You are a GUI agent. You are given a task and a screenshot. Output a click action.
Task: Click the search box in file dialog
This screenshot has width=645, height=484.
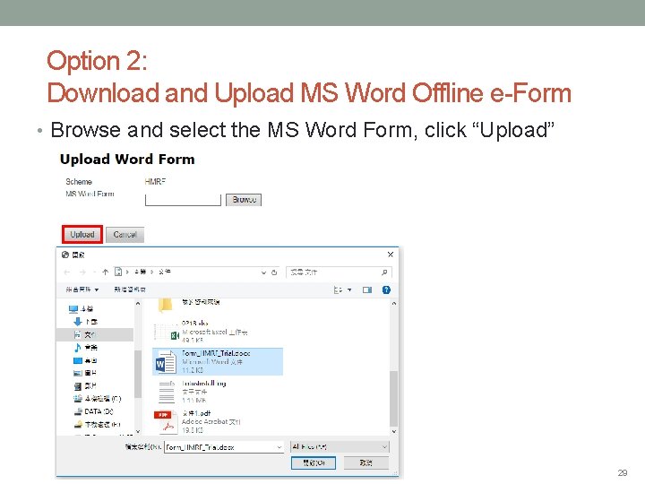click(339, 272)
